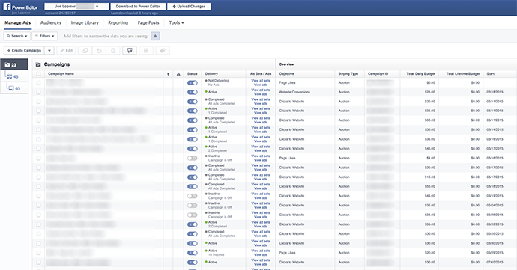Click the Website Conversions objective cell

click(294, 92)
